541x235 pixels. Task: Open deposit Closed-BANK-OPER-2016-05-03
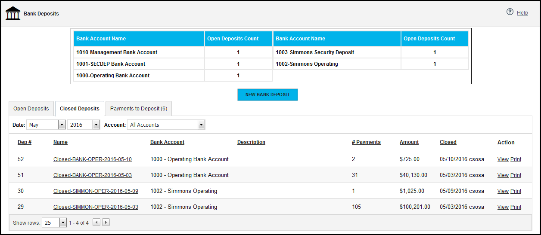tap(93, 175)
